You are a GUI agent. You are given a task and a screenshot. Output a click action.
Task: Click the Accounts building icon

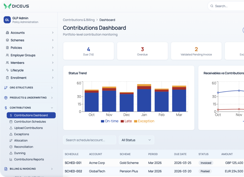[x=7, y=32]
